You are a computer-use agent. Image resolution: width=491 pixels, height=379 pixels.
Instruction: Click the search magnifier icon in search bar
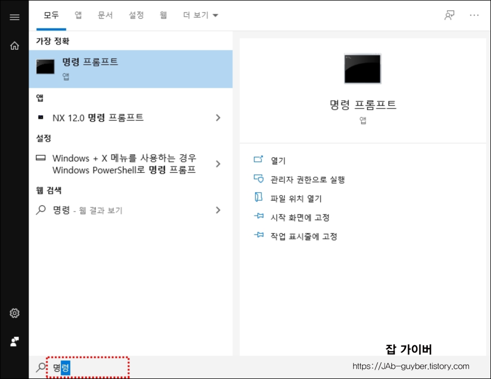pos(41,367)
